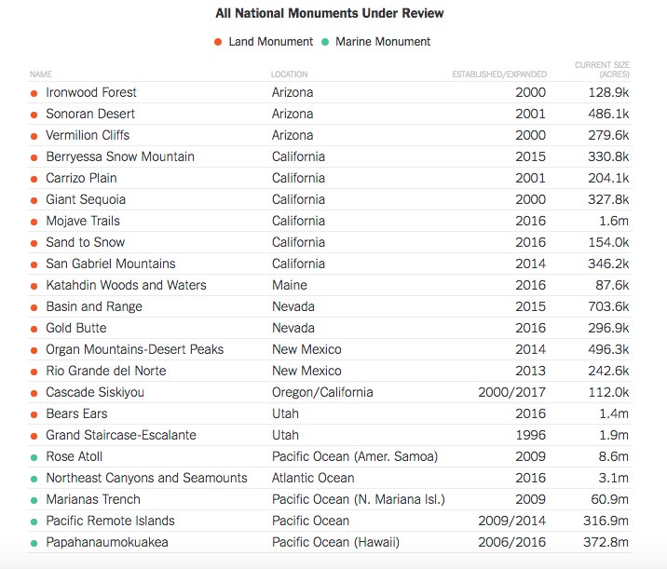Click the green Marine Monument legend dot
The image size is (667, 569).
[325, 42]
